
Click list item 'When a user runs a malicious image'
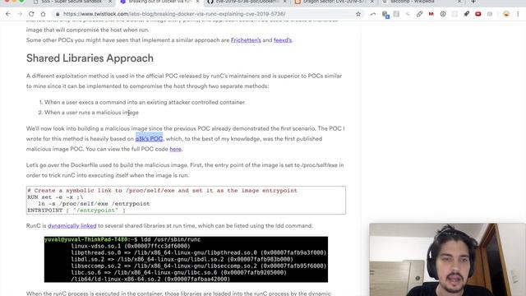point(91,113)
